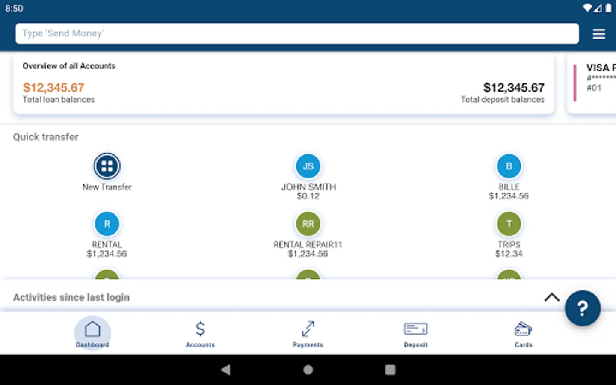
Task: Choose the BILLE account avatar
Action: (x=509, y=166)
